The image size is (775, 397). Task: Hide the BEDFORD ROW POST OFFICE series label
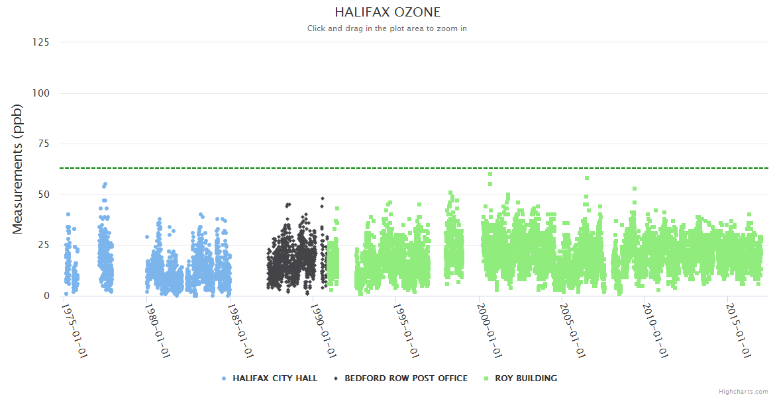point(405,378)
